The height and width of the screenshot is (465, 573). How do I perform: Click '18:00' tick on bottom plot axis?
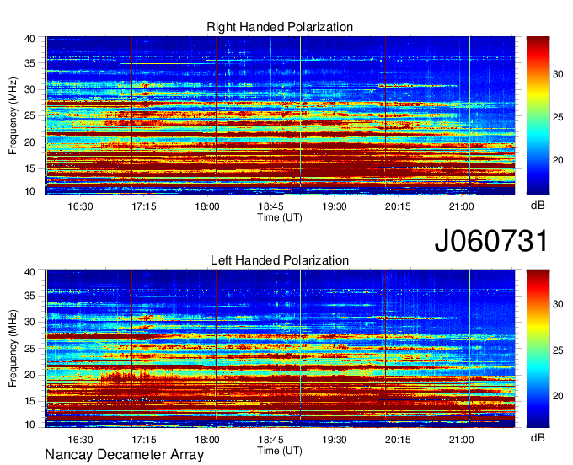[207, 440]
